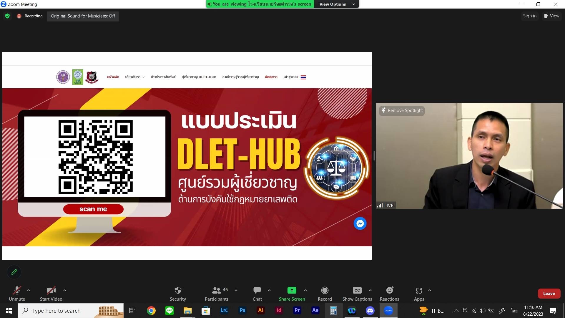The image size is (565, 318).
Task: Open Participants list showing 46
Action: coord(217,291)
